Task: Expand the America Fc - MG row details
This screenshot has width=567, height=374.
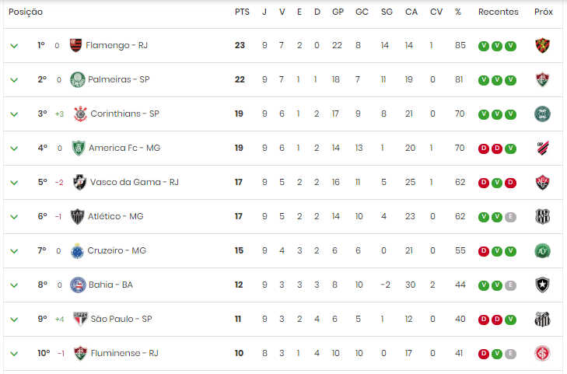Action: [x=14, y=149]
